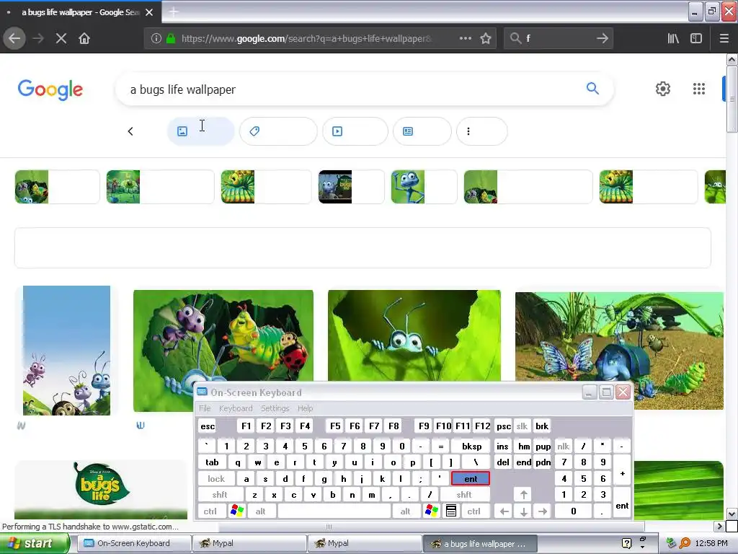Click the Google logo
The width and height of the screenshot is (738, 554).
(x=50, y=89)
